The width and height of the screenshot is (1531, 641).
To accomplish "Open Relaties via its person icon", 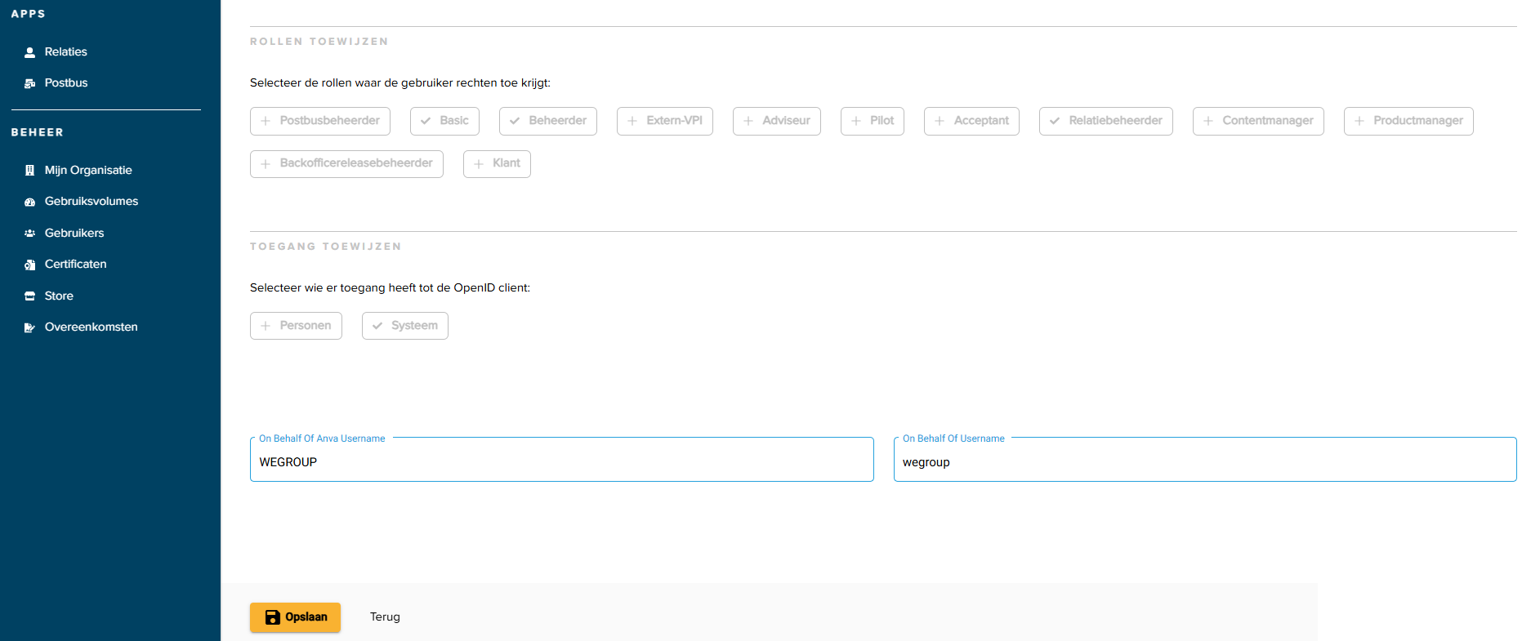I will pos(30,52).
